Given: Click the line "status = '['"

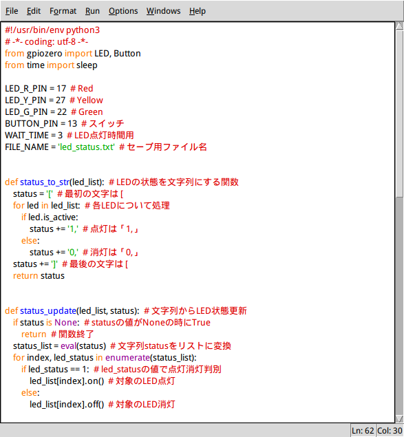Looking at the screenshot, I should [x=33, y=193].
